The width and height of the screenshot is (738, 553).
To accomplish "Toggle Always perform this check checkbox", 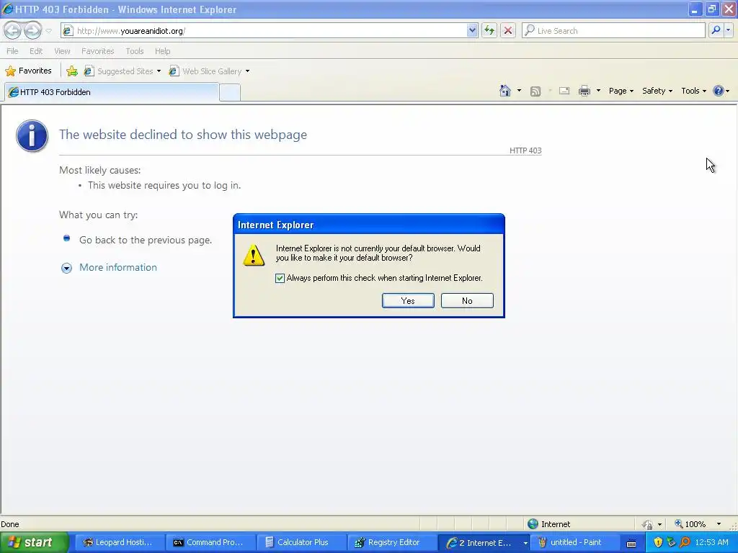I will 280,278.
